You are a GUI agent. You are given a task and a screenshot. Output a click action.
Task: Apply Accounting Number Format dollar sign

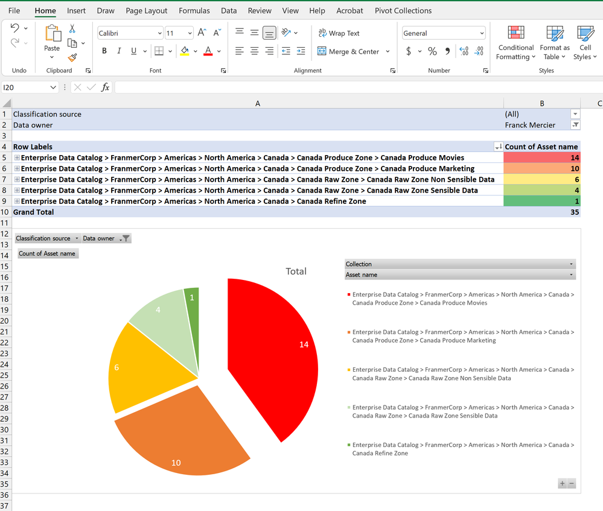pos(409,51)
